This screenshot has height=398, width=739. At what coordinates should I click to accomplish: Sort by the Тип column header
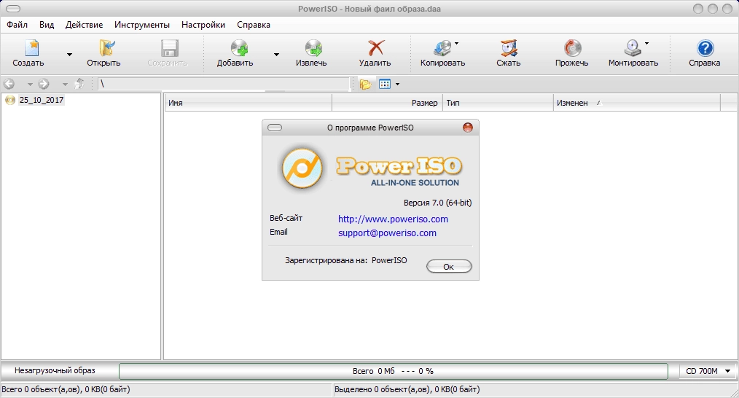click(x=498, y=103)
